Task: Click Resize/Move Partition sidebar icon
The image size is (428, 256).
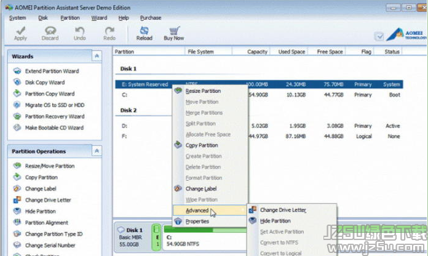Action: point(17,166)
